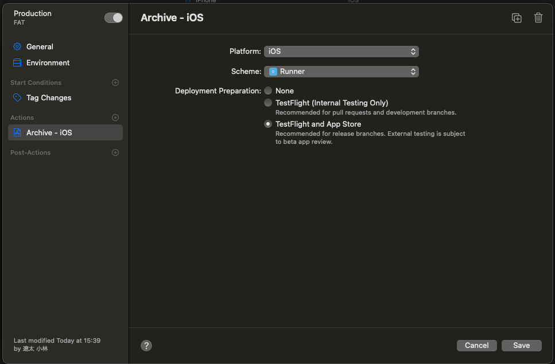Click the Runner scheme app icon

tap(273, 72)
